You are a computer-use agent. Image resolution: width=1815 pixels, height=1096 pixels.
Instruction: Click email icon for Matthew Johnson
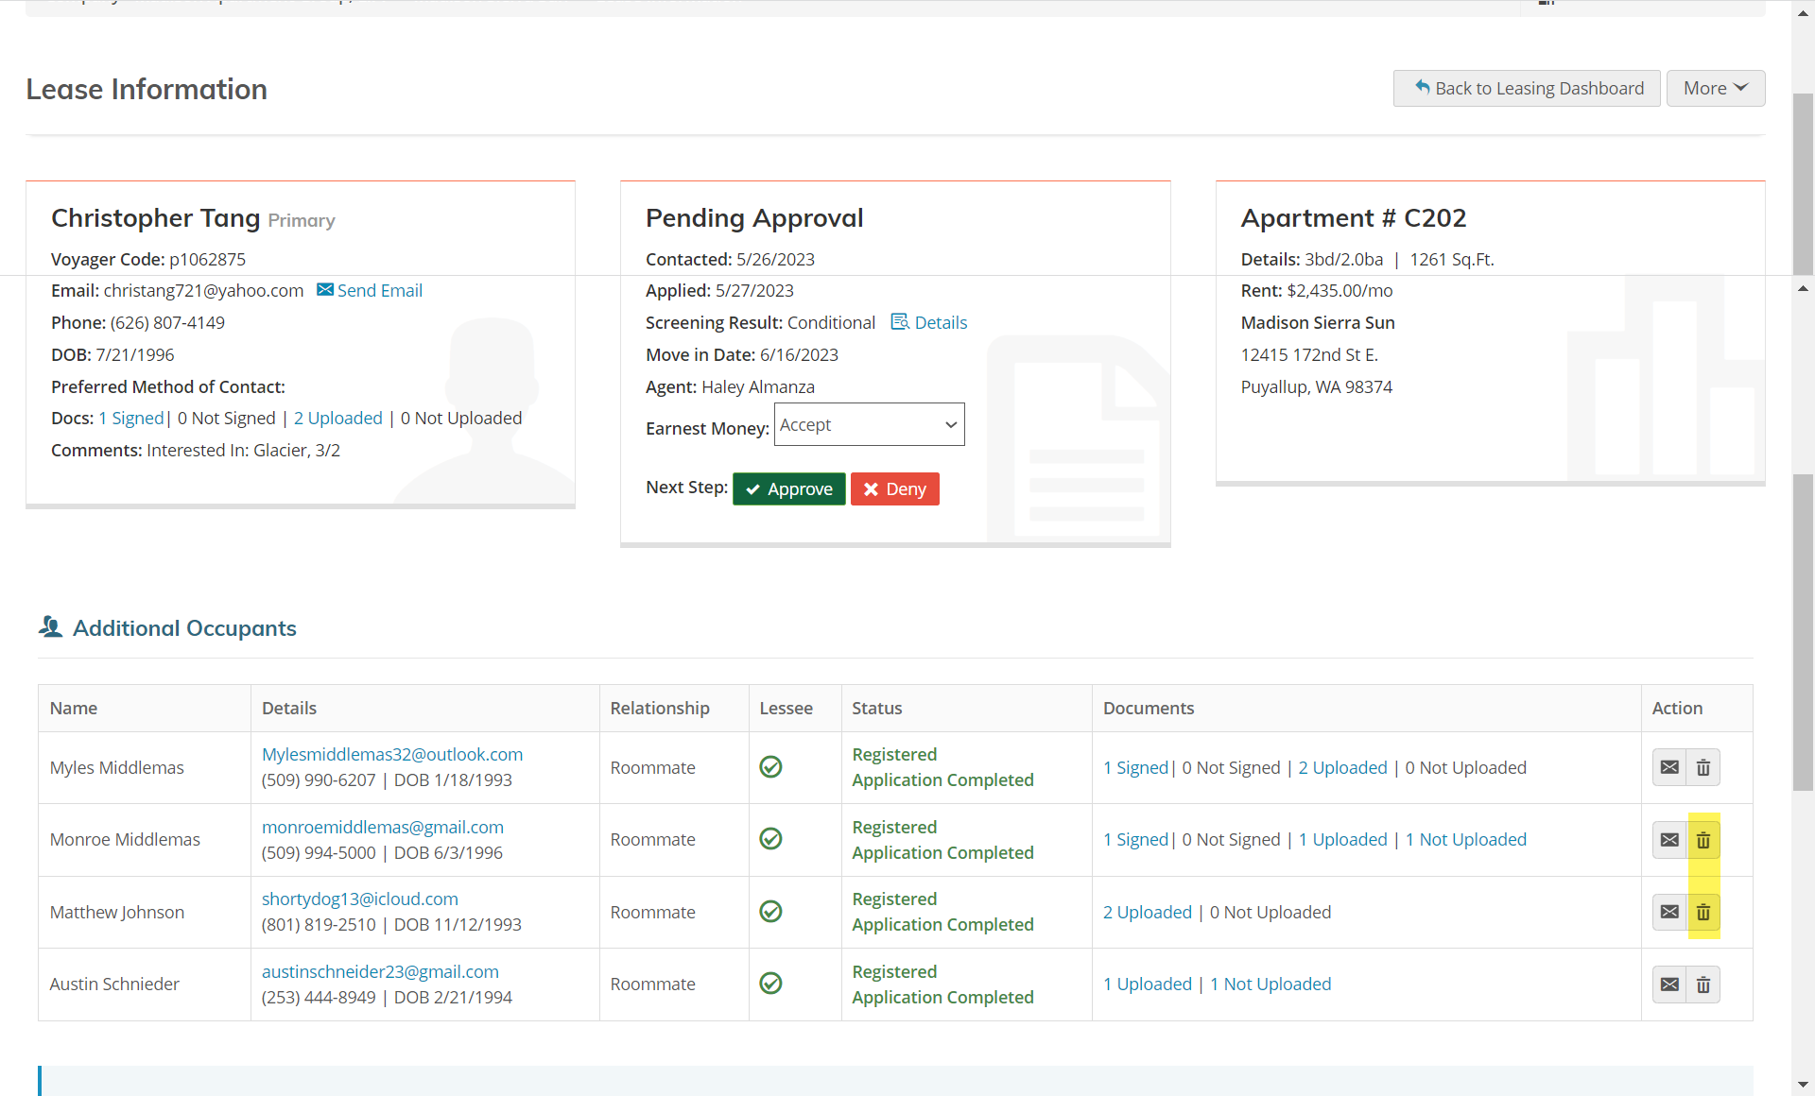point(1669,912)
